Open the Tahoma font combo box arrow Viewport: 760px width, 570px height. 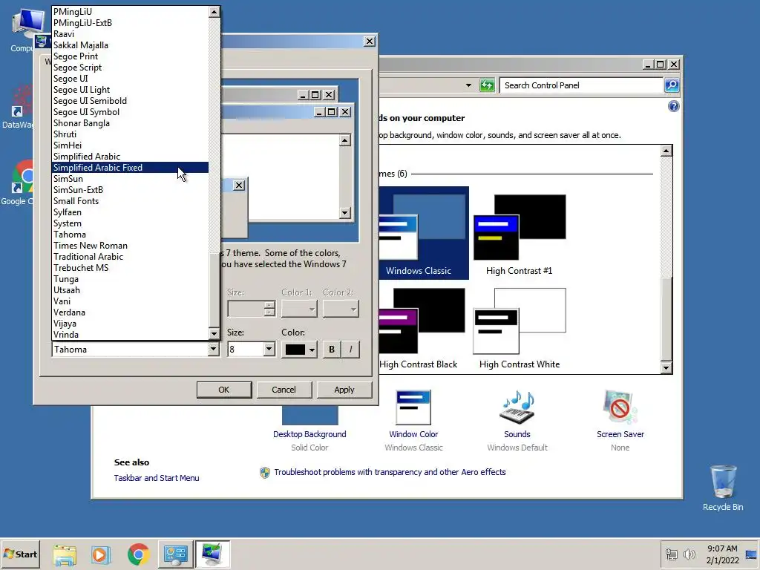coord(213,349)
